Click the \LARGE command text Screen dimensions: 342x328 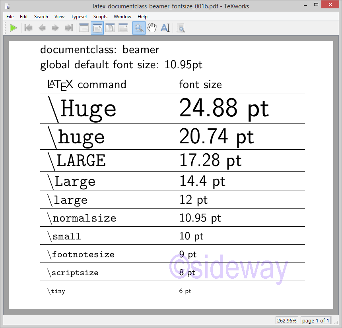77,161
